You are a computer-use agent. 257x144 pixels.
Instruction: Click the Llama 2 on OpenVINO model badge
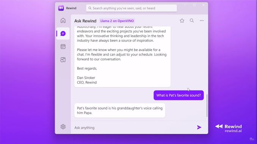click(x=117, y=21)
